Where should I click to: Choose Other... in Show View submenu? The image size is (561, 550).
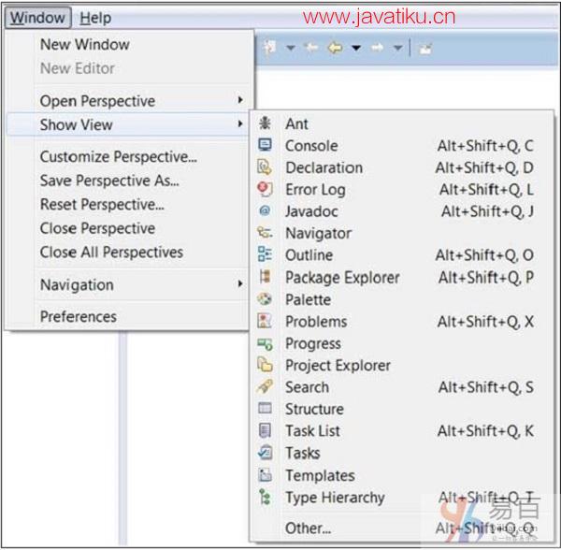(401, 528)
